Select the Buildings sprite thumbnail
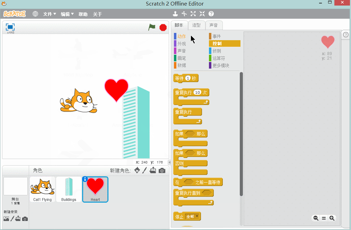 click(69, 189)
